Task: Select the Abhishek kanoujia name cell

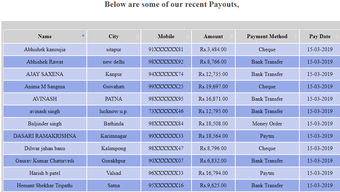Action: click(45, 49)
